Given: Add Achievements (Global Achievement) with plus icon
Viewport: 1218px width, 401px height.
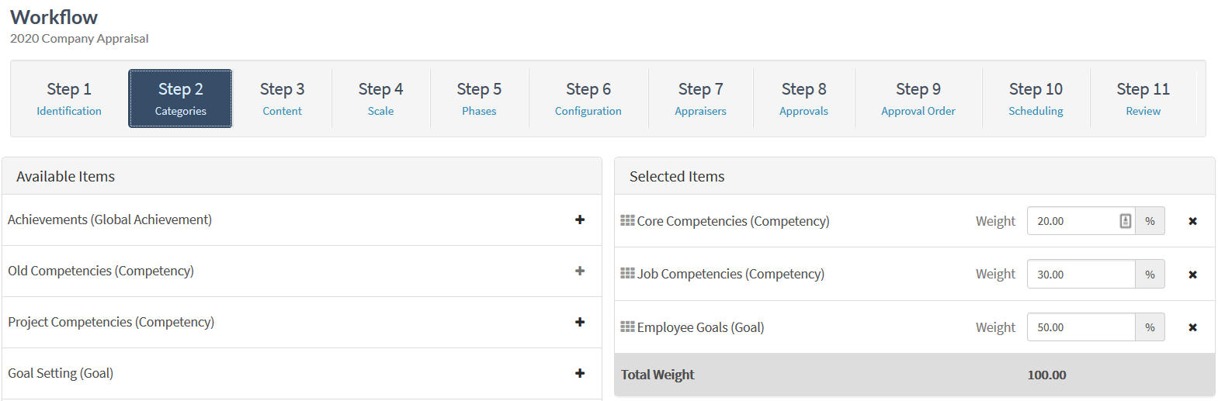Looking at the screenshot, I should click(x=580, y=220).
